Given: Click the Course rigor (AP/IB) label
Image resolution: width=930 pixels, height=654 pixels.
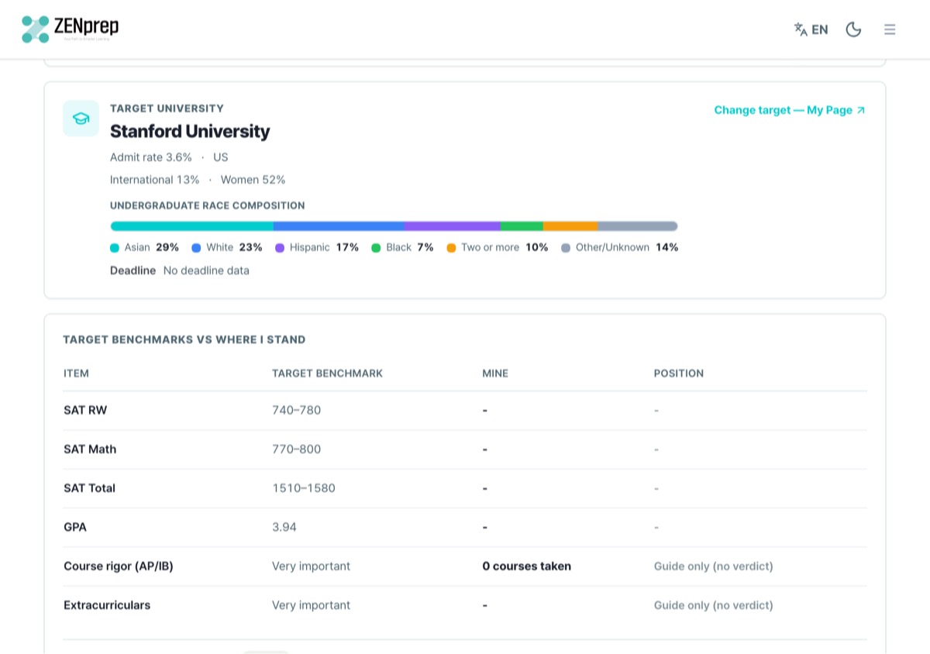Looking at the screenshot, I should point(119,566).
